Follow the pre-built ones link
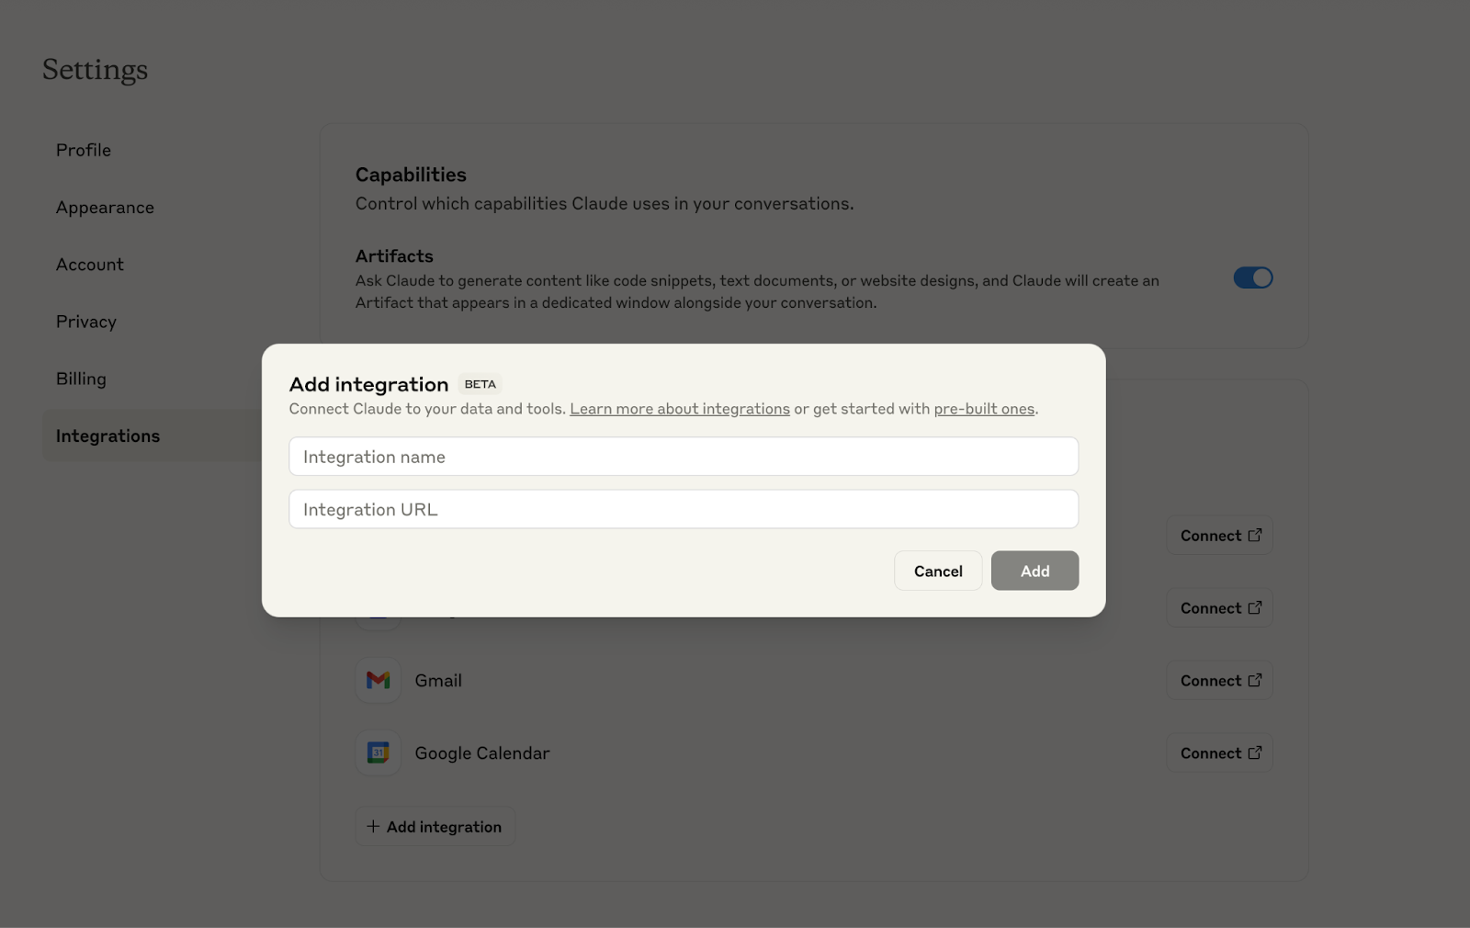Screen dimensions: 1470x928 984,409
